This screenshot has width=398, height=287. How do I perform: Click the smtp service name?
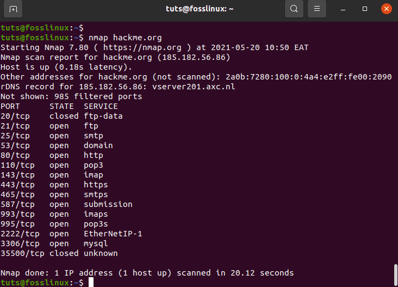(94, 136)
